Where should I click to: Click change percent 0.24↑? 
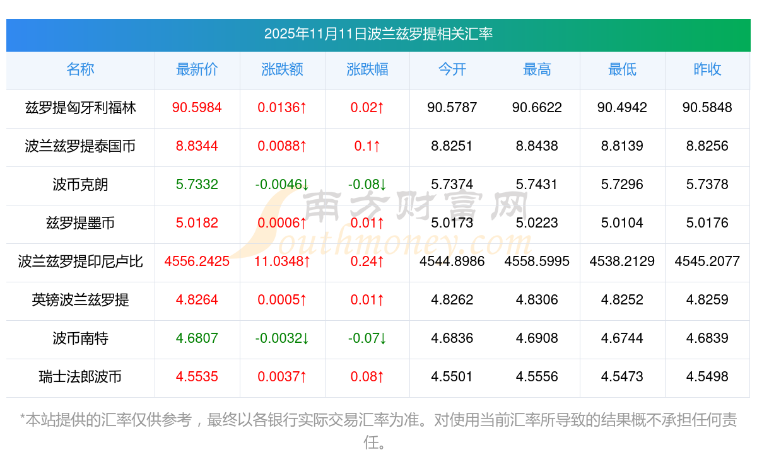(x=367, y=262)
